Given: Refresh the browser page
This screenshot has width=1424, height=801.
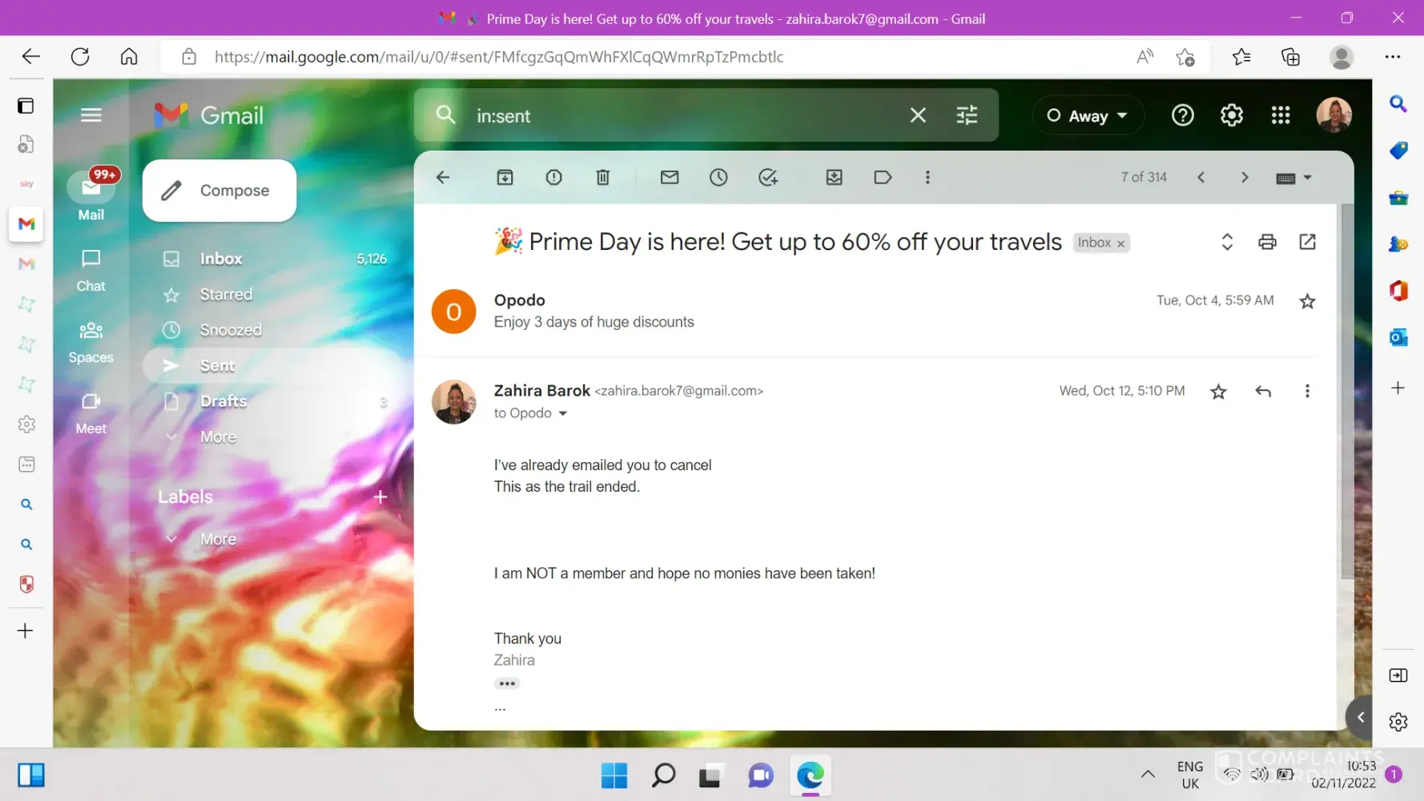Looking at the screenshot, I should pos(80,57).
